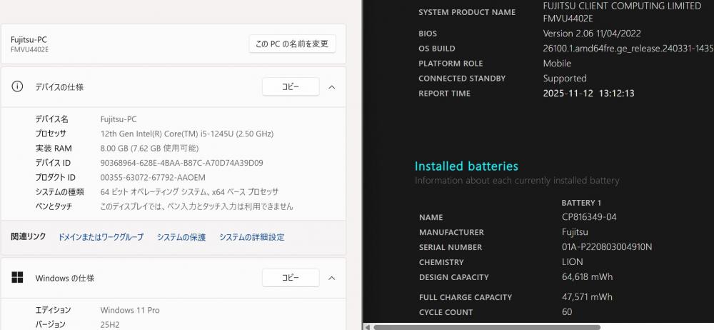714x330 pixels.
Task: Select design capacity 64,618 mWh
Action: [x=588, y=276]
